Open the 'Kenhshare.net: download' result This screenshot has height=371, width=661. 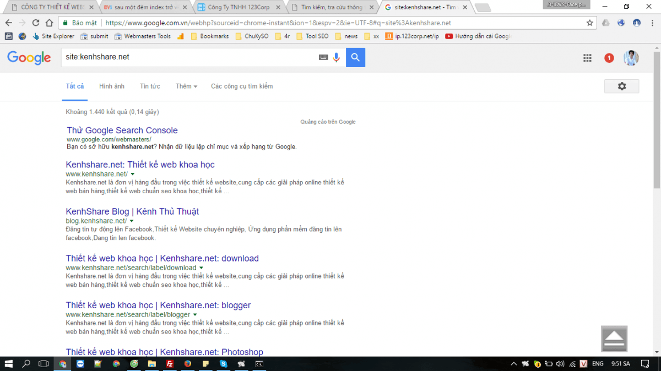coord(162,258)
